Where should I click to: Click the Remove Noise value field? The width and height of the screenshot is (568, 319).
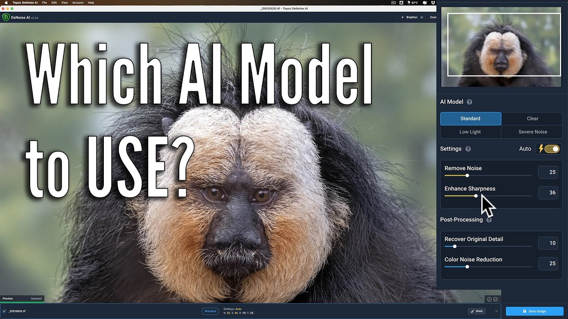(x=548, y=172)
